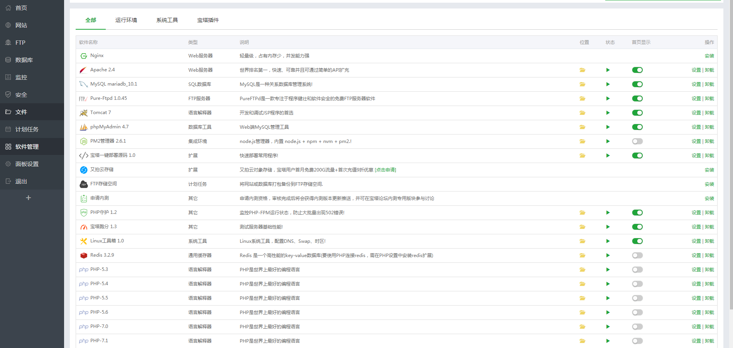733x348 pixels.
Task: Select the 全部 tab
Action: click(91, 20)
